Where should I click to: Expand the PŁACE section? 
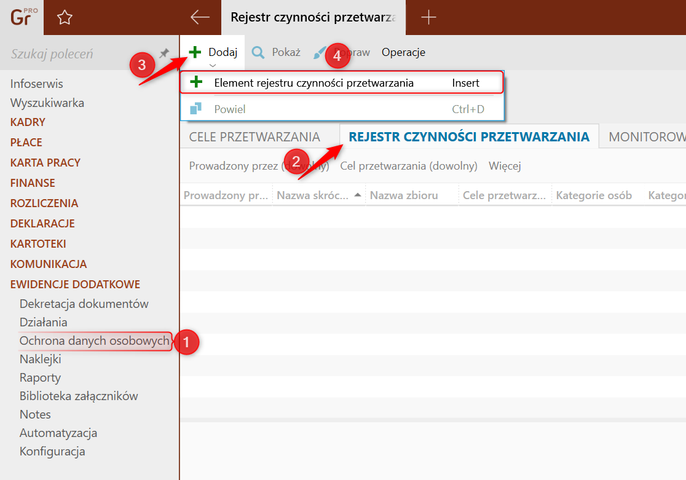[26, 142]
